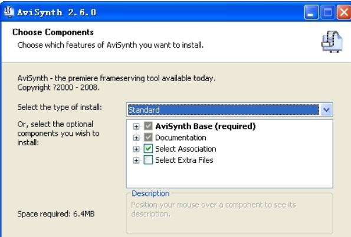351x237 pixels.
Task: Click the film strip header icon
Action: [332, 42]
